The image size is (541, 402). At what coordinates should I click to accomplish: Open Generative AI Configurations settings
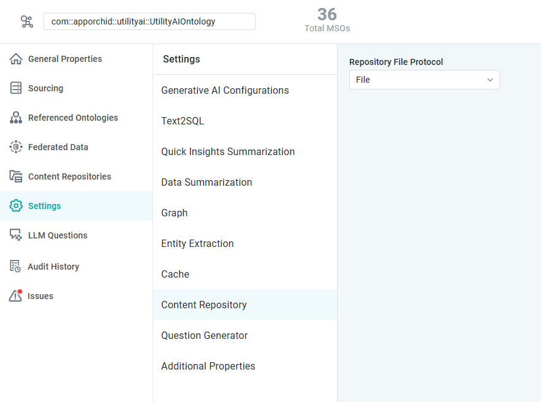click(x=225, y=90)
